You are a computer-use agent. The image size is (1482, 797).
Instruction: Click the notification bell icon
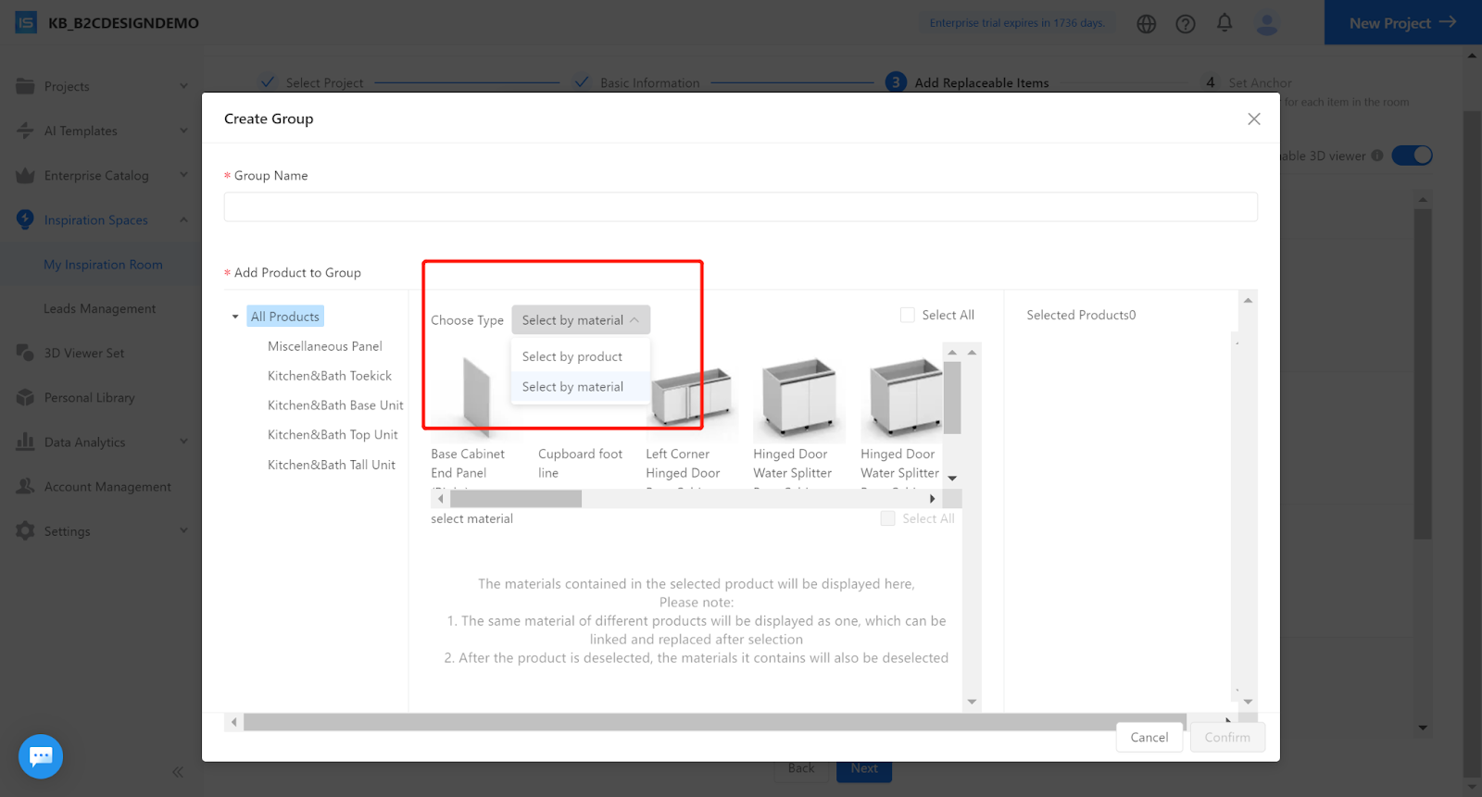[1225, 23]
